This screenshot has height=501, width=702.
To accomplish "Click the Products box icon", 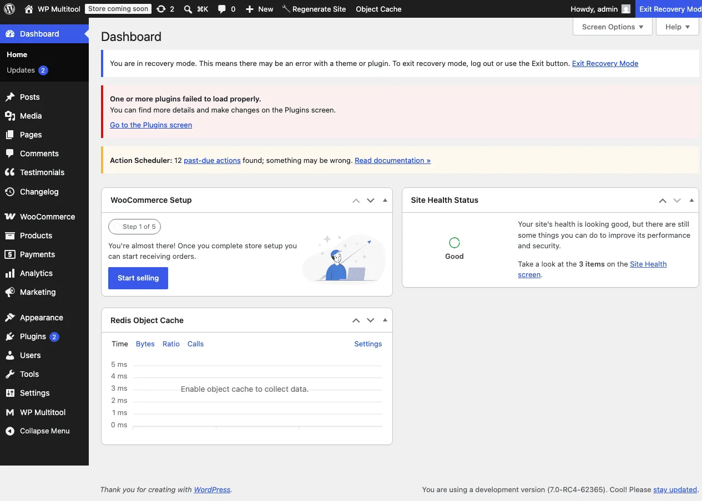I will 10,236.
